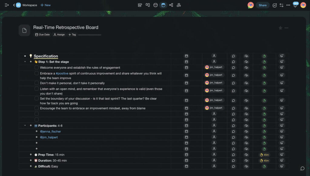This screenshot has width=310, height=176.
Task: Click the Share button
Action: [262, 5]
